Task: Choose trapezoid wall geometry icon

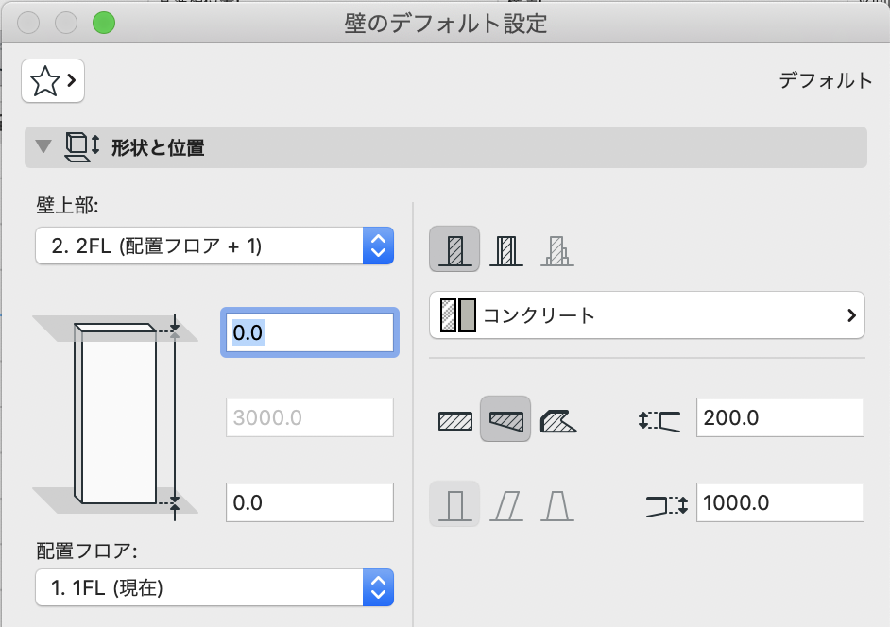Action: (x=505, y=419)
